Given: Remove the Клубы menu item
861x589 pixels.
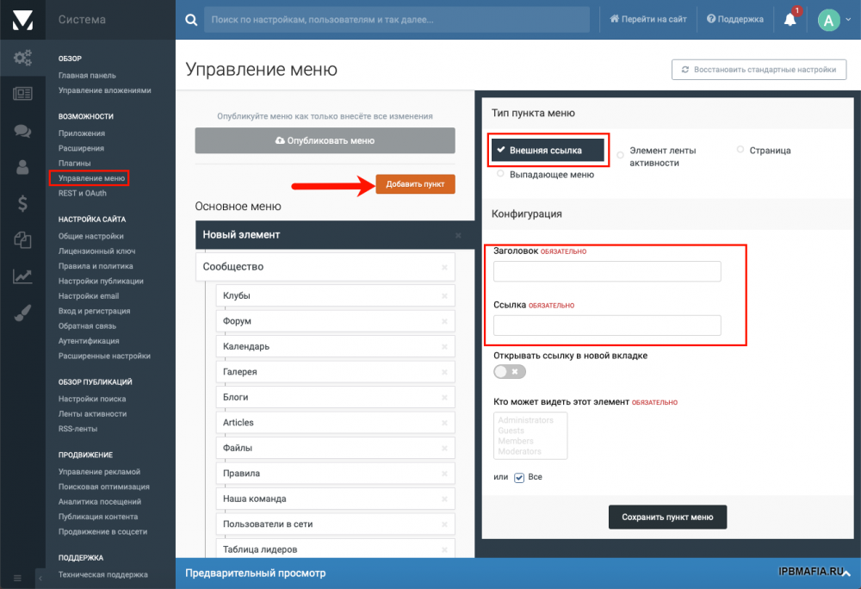Looking at the screenshot, I should coord(445,296).
